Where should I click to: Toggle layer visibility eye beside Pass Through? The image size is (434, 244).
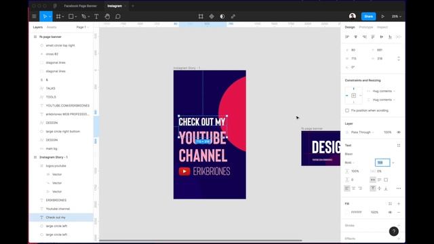[399, 132]
